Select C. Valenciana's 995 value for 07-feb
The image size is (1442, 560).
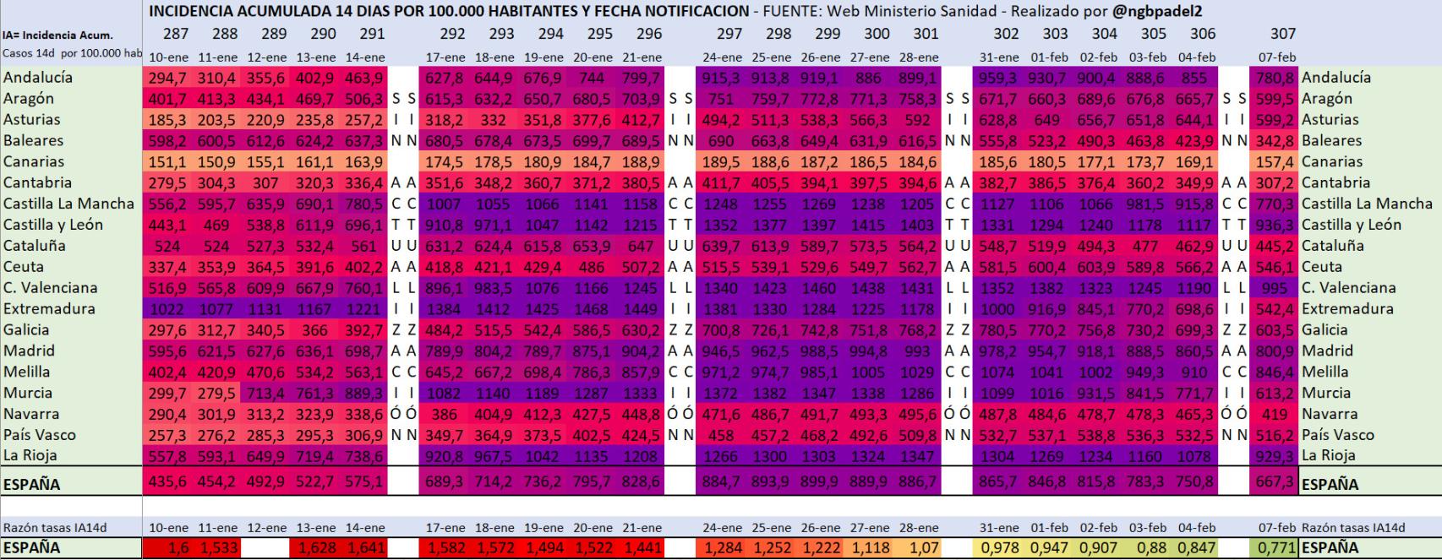point(1275,288)
